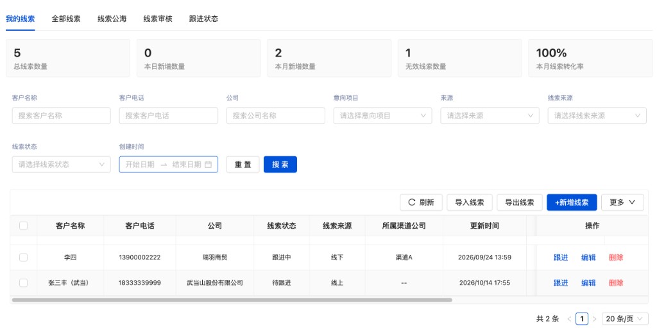Click company cell 瑞羽商贸
657x333 pixels.
point(215,257)
